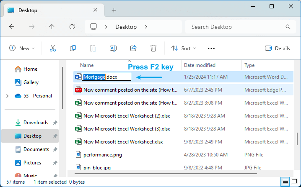Sort files by Date modified column

200,65
